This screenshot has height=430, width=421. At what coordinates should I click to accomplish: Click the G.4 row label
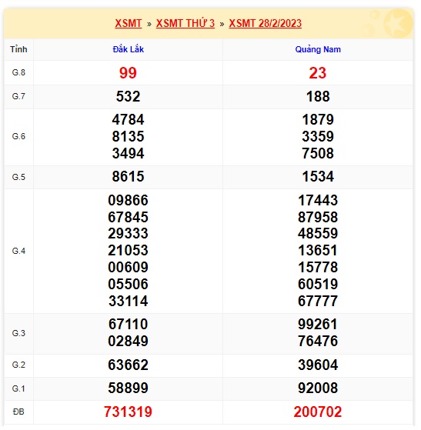[x=18, y=251]
